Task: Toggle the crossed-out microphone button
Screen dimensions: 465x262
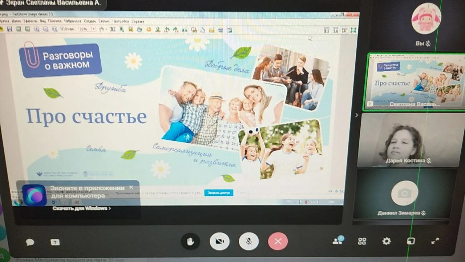Action: 249,241
